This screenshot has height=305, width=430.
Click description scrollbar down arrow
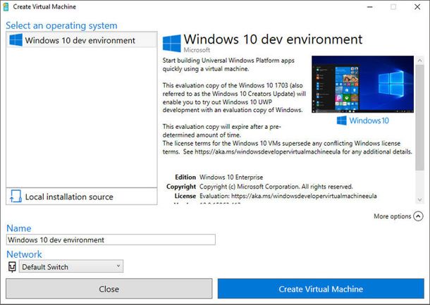click(419, 200)
